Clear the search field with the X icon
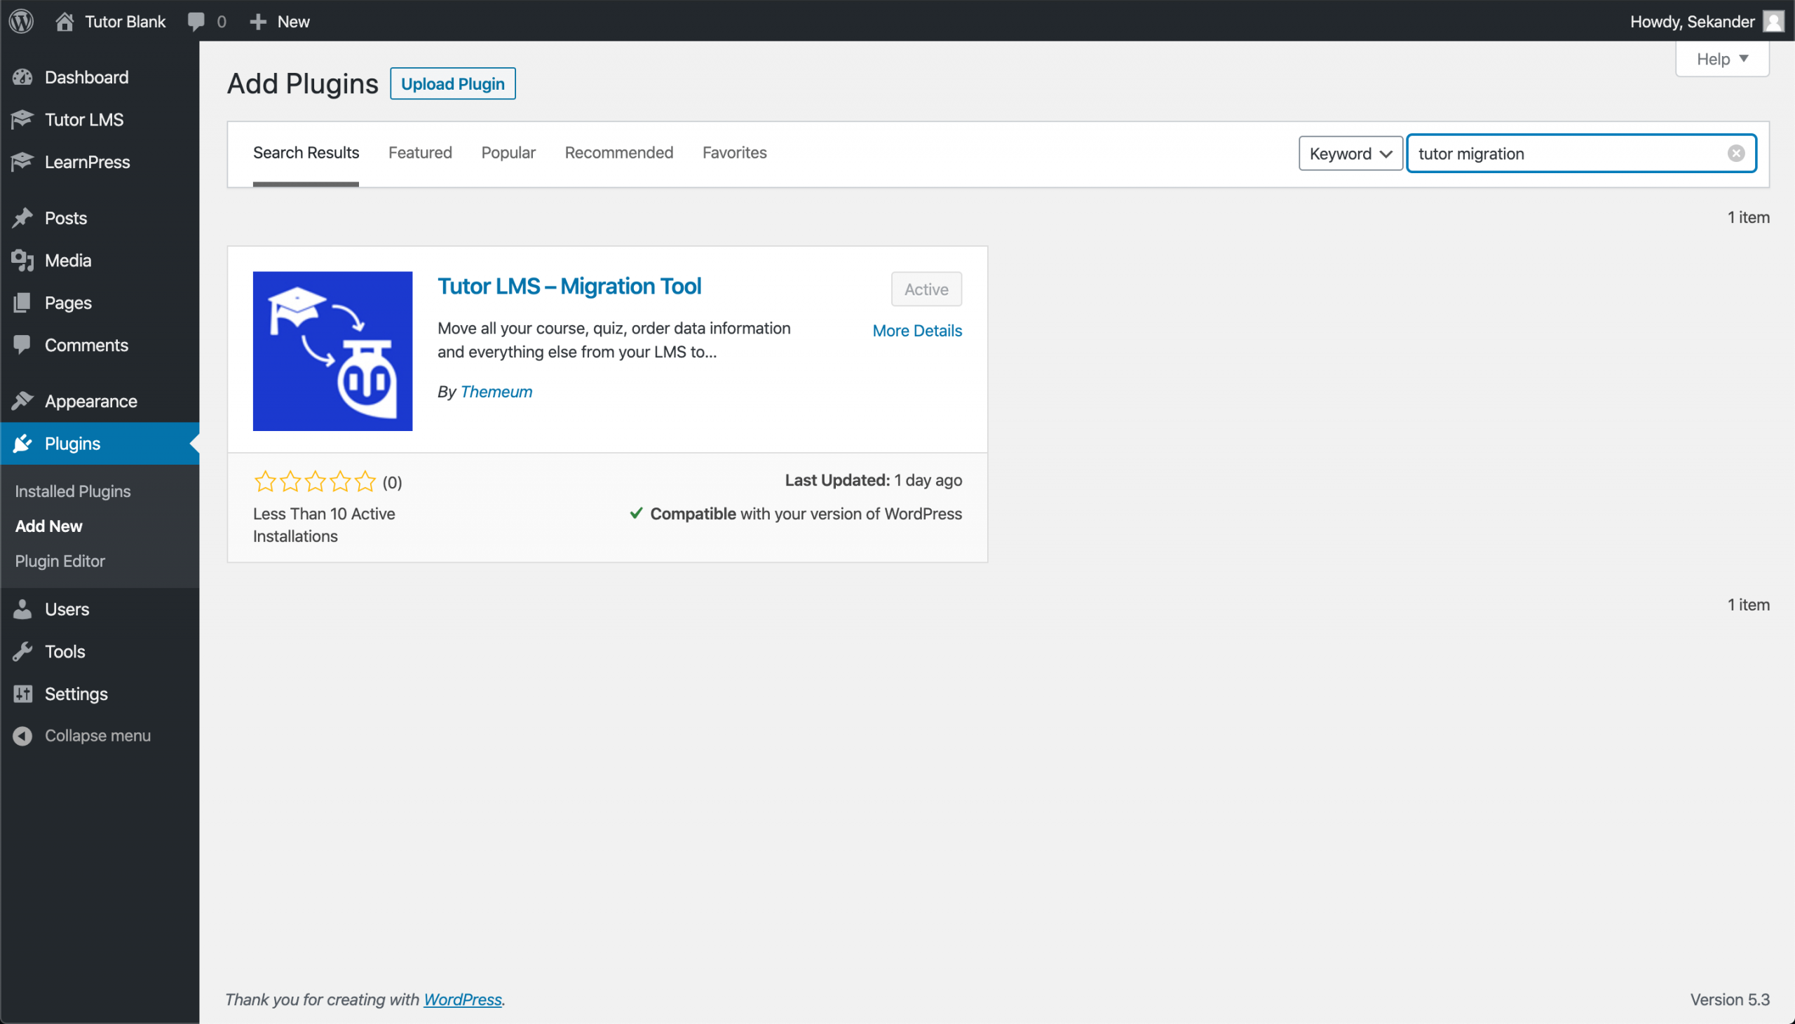The height and width of the screenshot is (1024, 1795). (1736, 153)
